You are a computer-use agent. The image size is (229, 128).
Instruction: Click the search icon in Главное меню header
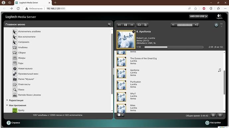(110, 25)
